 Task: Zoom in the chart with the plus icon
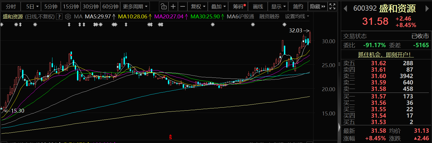tap(173, 6)
